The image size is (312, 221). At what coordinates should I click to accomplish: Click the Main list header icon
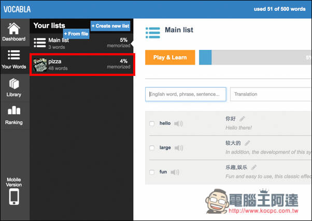[x=152, y=33]
